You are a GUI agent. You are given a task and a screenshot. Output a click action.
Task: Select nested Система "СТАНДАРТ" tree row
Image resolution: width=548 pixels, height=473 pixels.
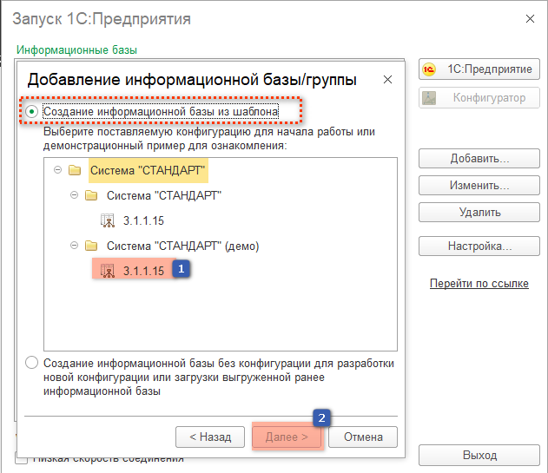(x=164, y=195)
